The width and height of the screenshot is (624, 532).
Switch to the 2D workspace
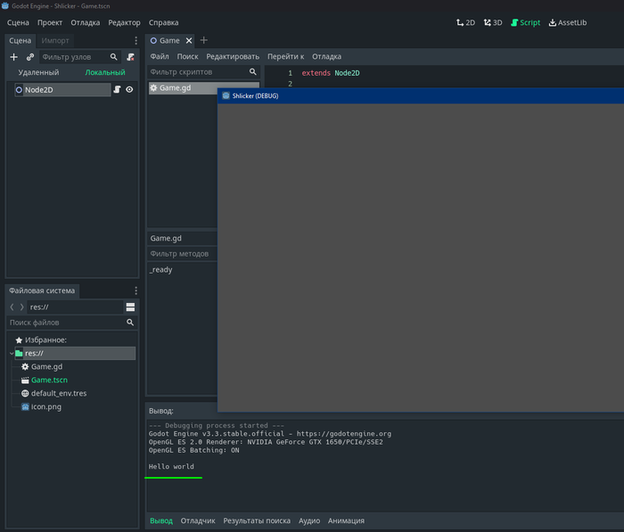pyautogui.click(x=464, y=22)
